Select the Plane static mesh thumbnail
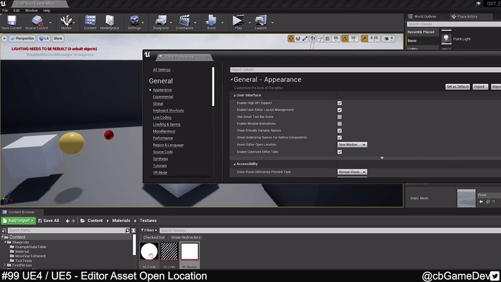 click(x=466, y=198)
